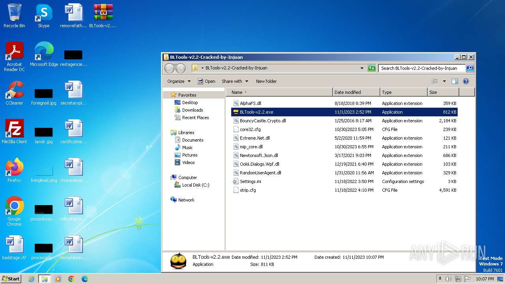This screenshot has width=505, height=284.
Task: Select the Extreme.Net.dll file
Action: (x=344, y=138)
